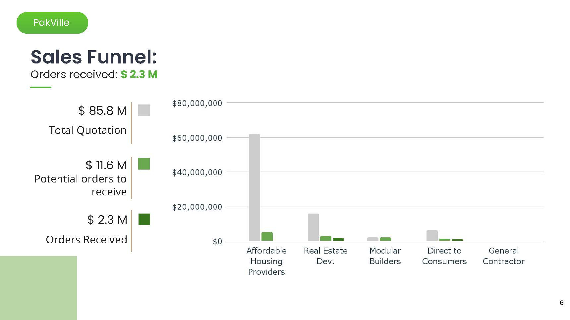The height and width of the screenshot is (320, 570).
Task: Select the $ 11.6 M figure
Action: pos(106,165)
